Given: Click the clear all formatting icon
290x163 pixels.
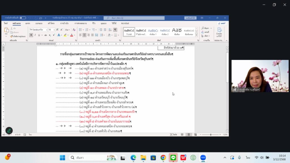Looking at the screenshot, I should click(74, 30).
